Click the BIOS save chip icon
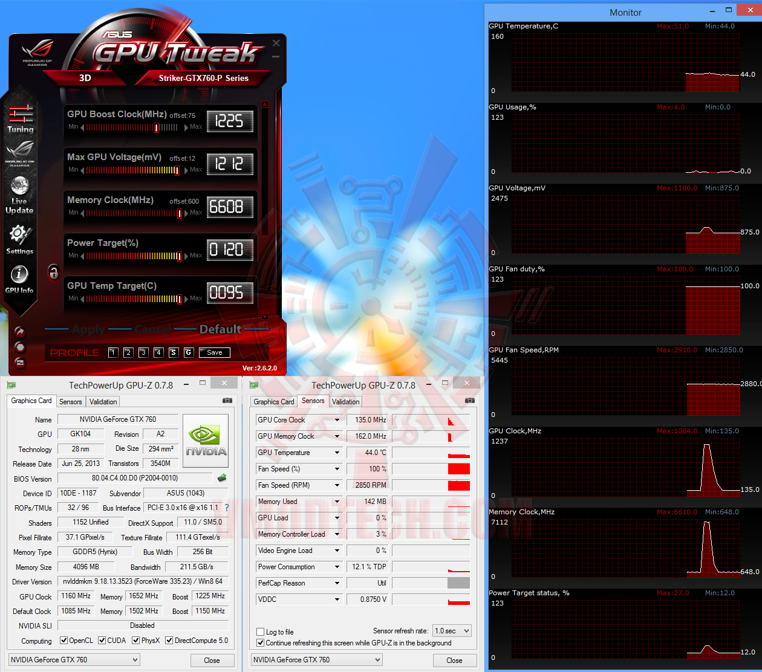 coord(222,478)
